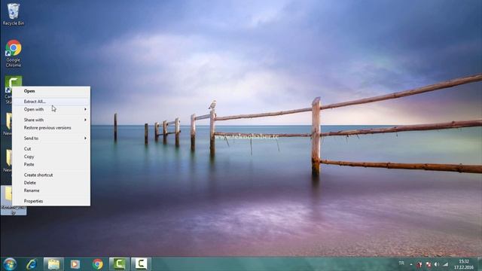Open the network signal tray icon
This screenshot has height=271, width=482.
click(x=445, y=264)
